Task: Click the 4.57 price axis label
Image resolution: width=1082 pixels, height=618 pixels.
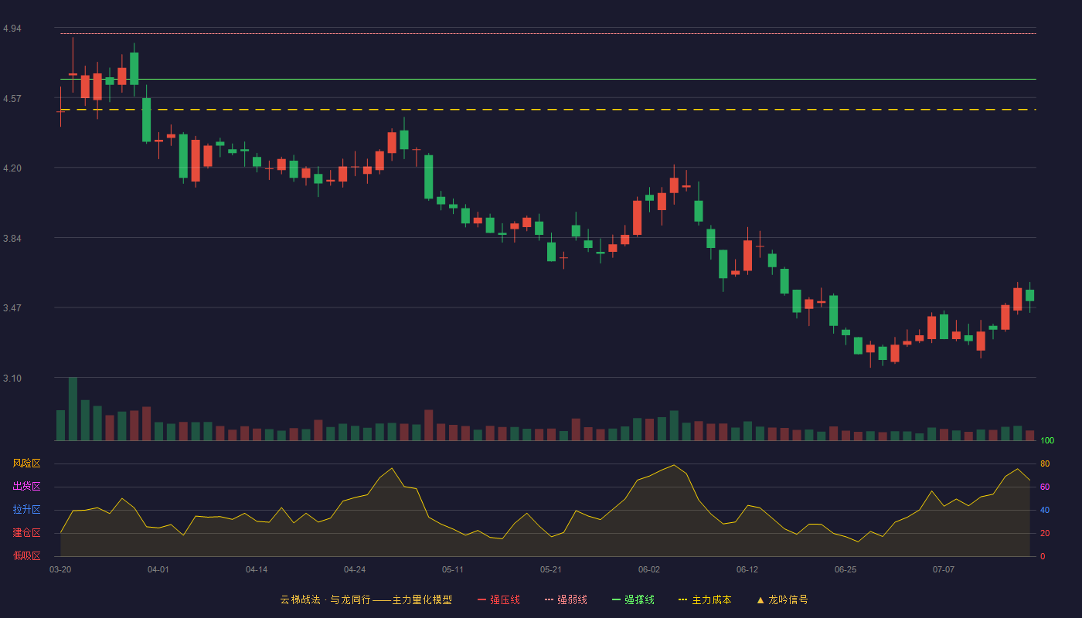Action: pyautogui.click(x=12, y=99)
